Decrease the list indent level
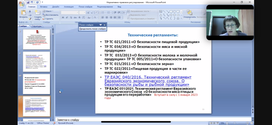272x125 pixels. coord(115,13)
